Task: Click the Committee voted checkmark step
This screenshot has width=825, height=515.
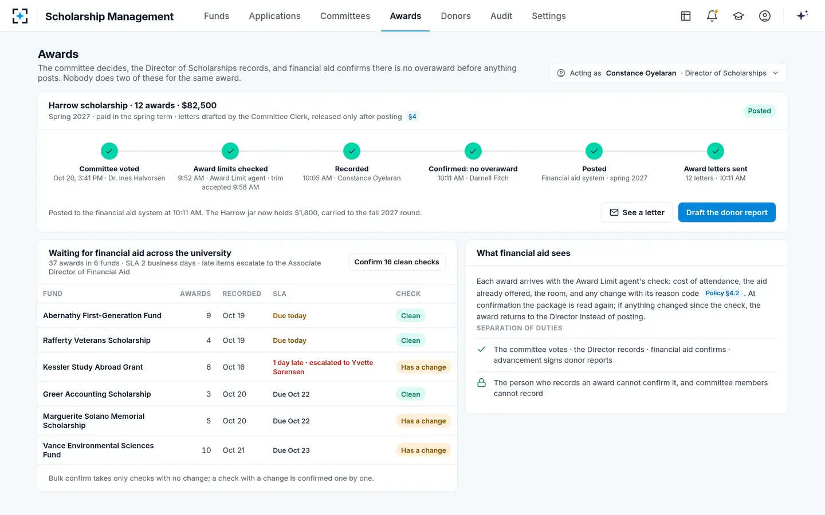Action: point(109,151)
